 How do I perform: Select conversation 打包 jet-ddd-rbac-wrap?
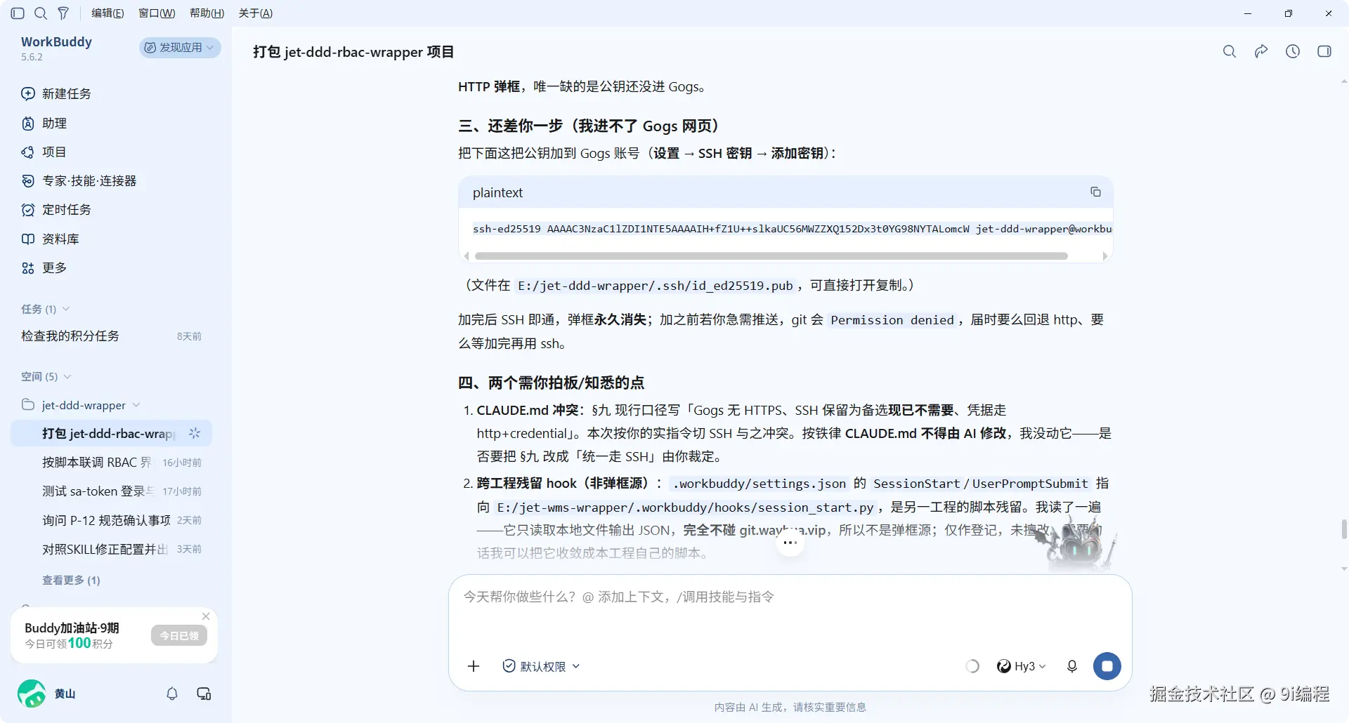(x=111, y=434)
